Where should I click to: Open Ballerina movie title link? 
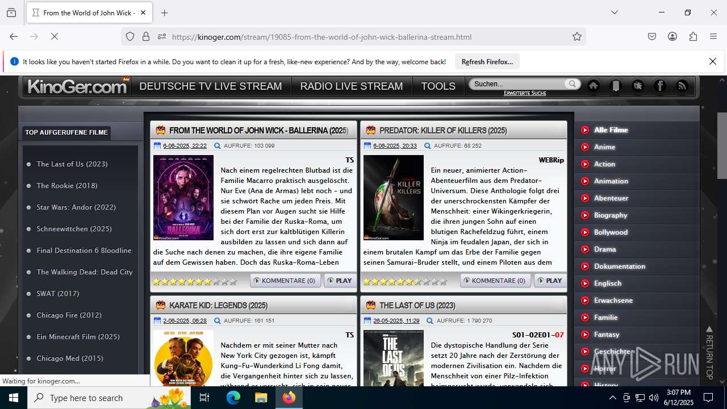(x=258, y=131)
